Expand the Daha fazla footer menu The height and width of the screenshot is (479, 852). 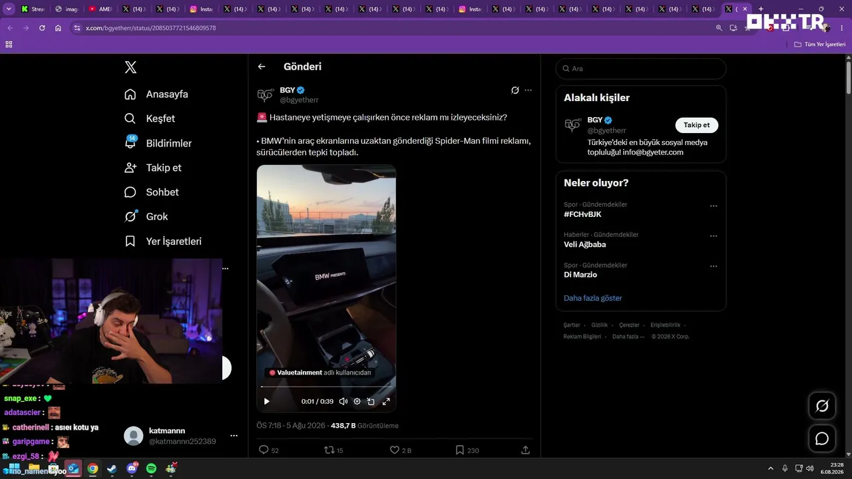coord(628,337)
